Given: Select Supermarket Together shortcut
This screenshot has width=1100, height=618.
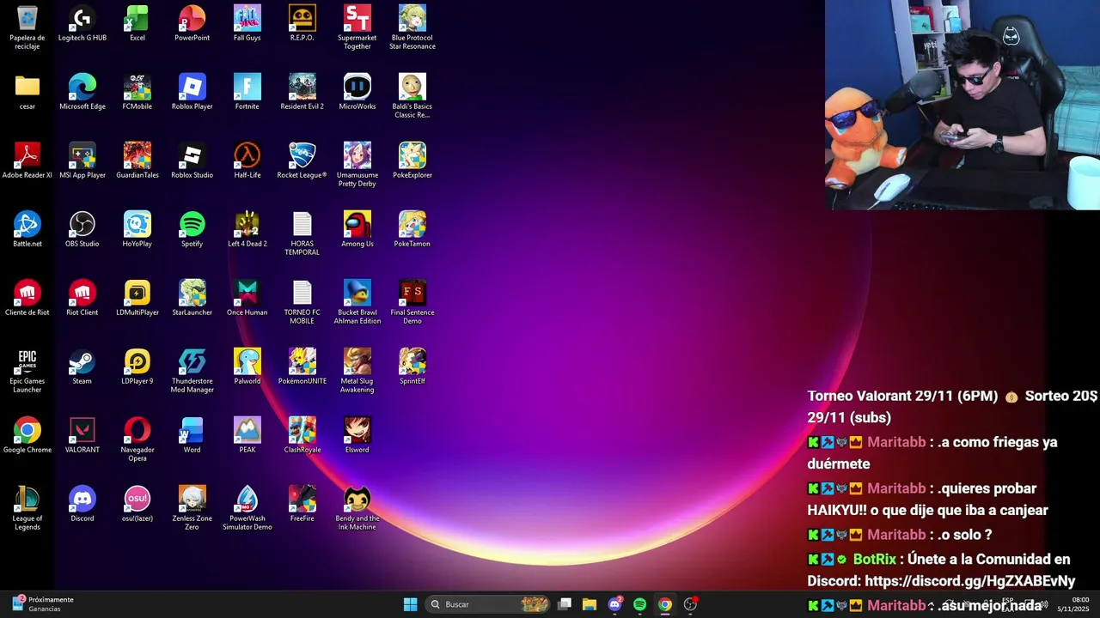Looking at the screenshot, I should [357, 27].
